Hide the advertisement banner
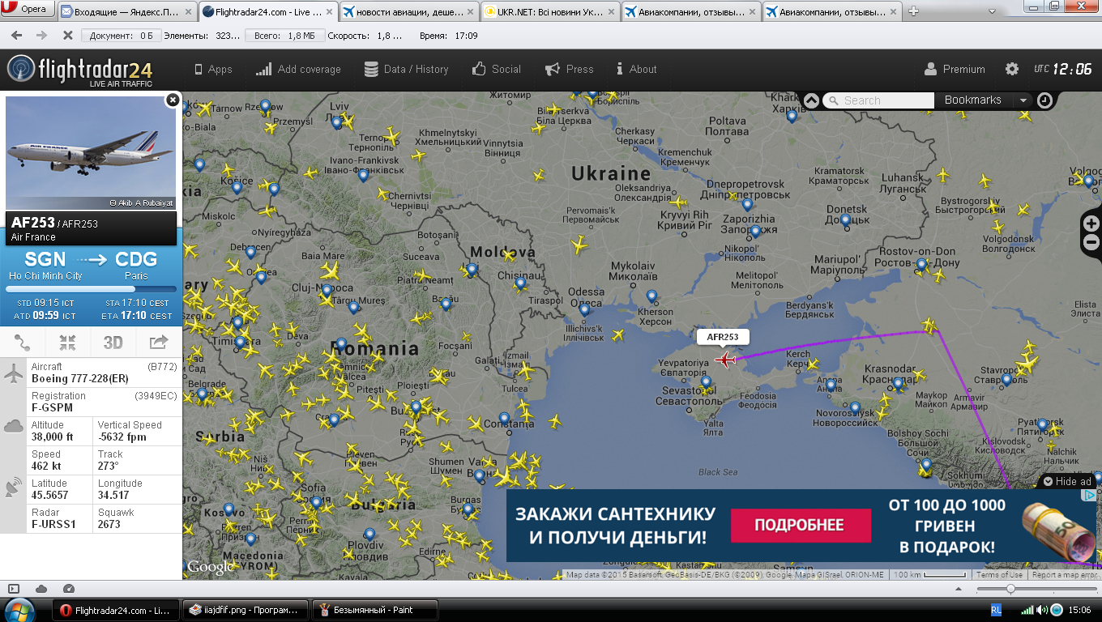This screenshot has height=622, width=1102. [1068, 481]
